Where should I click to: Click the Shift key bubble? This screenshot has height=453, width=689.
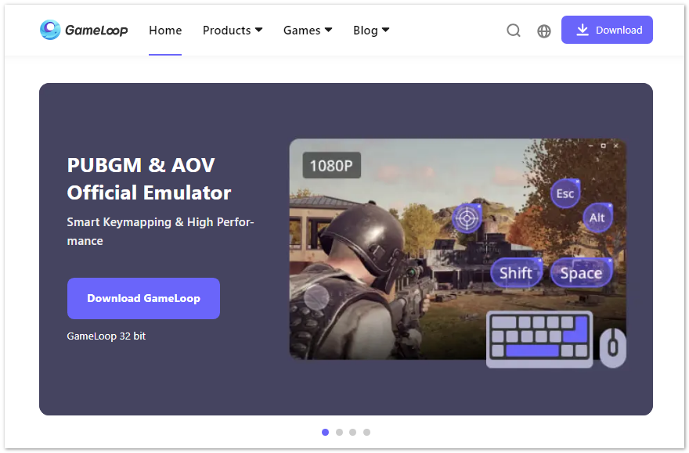pyautogui.click(x=516, y=272)
